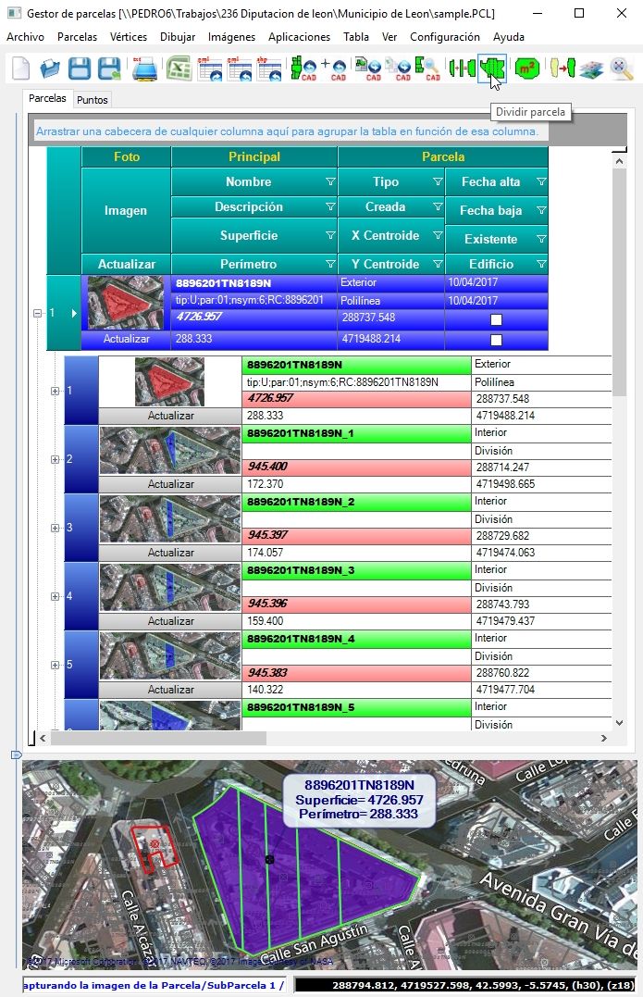
Task: Click the shp table icon
Action: pyautogui.click(x=269, y=69)
